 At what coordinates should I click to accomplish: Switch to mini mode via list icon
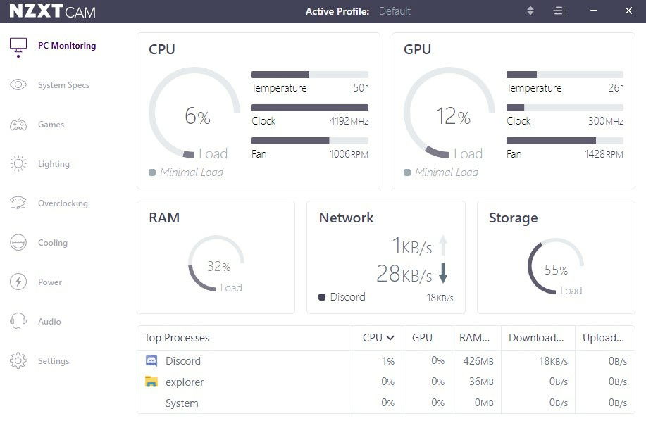point(559,11)
